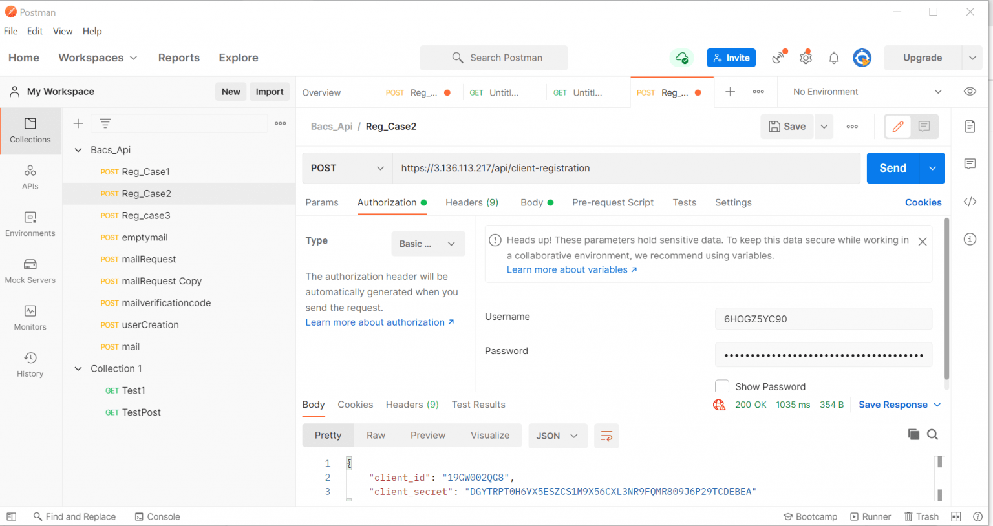Select the Environments sidebar icon

click(x=30, y=225)
